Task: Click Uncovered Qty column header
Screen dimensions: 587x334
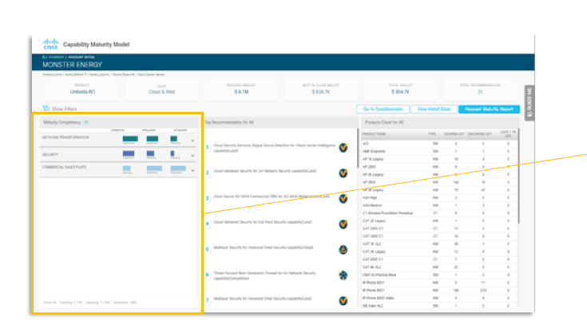Action: (x=479, y=133)
